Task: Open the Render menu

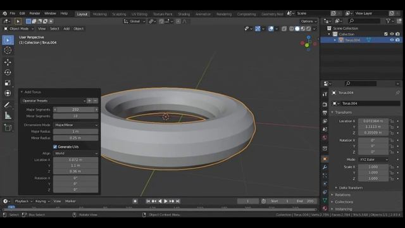Action: 35,13
